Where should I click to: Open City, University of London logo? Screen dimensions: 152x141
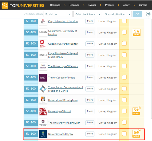pyautogui.click(x=43, y=22)
